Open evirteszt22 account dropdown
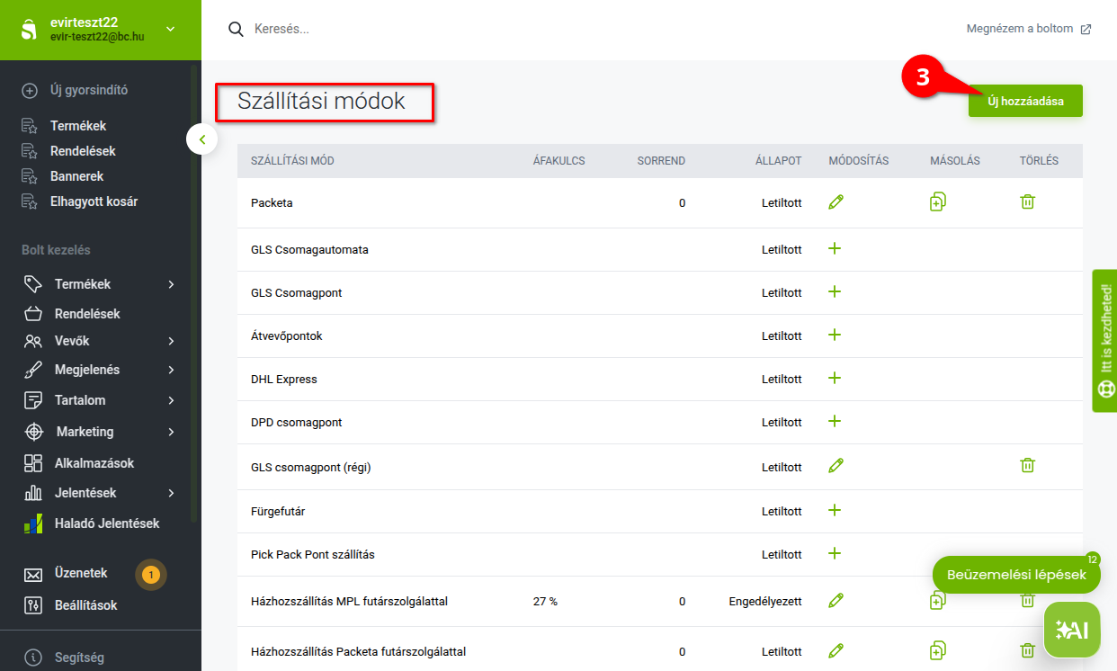 pos(170,30)
